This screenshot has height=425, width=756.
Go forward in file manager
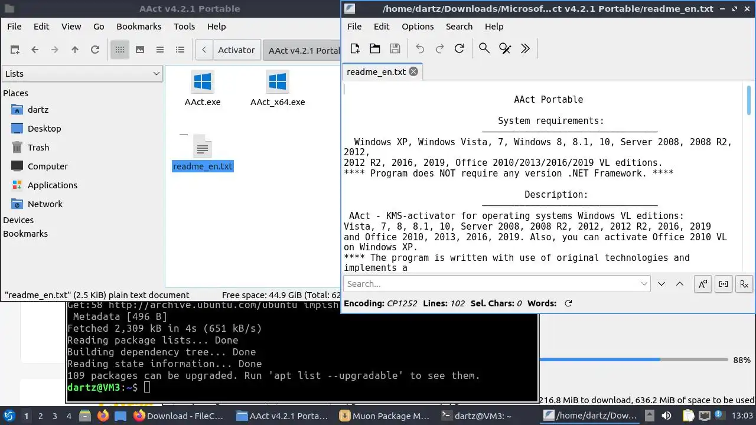click(x=55, y=50)
